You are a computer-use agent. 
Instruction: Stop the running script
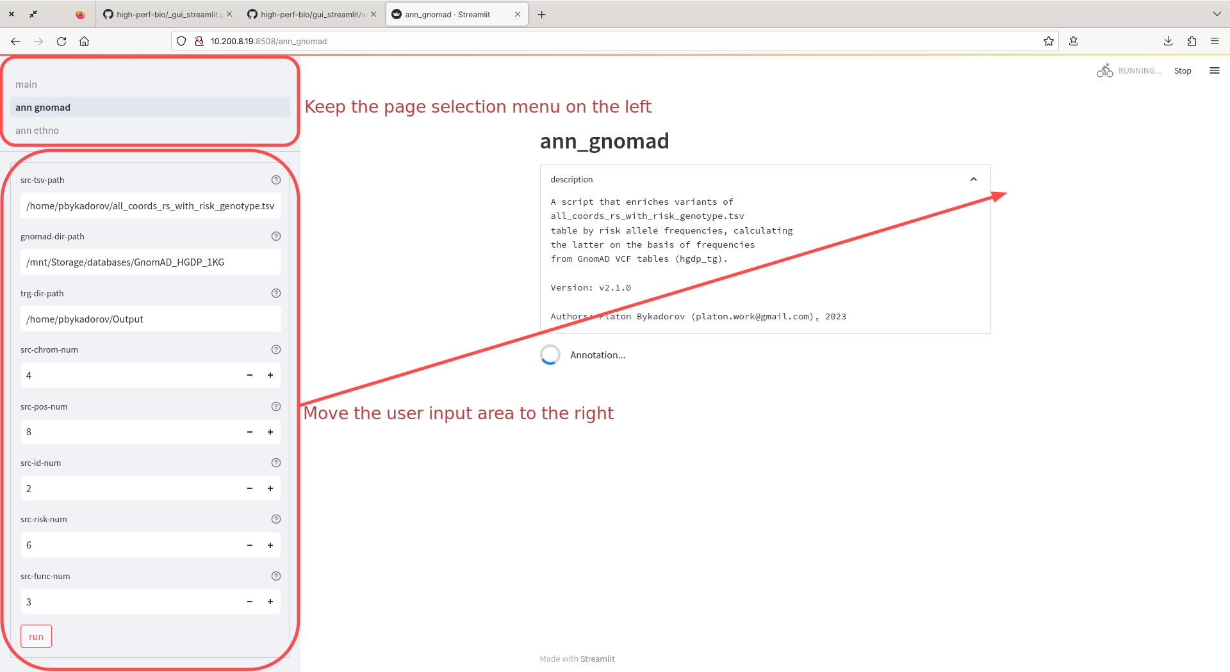pos(1183,70)
